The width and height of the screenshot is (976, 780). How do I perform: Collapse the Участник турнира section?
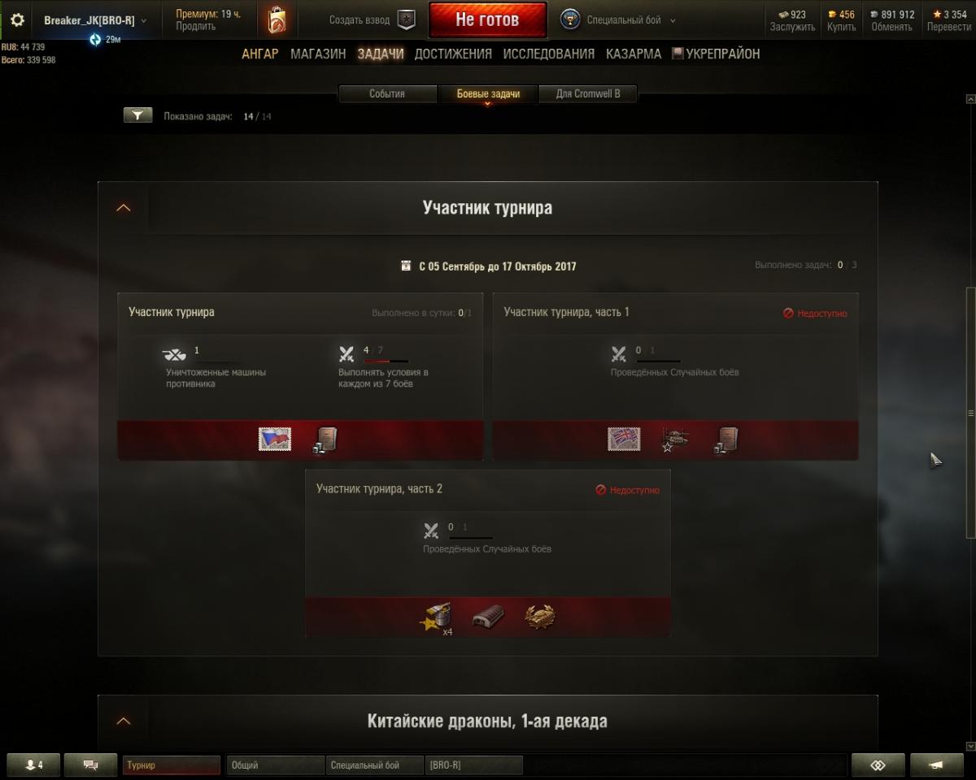tap(124, 208)
